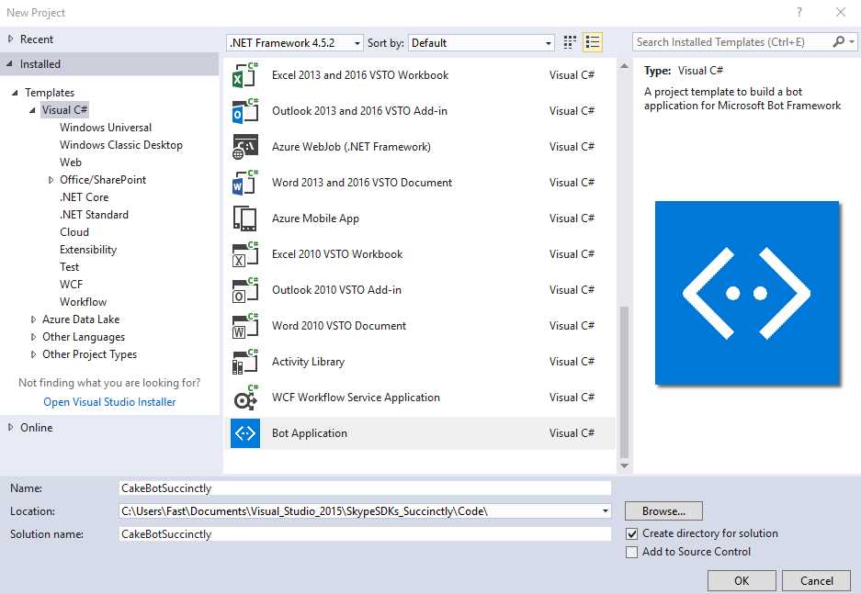Open Visual Studio Installer link
This screenshot has width=861, height=594.
pyautogui.click(x=109, y=402)
